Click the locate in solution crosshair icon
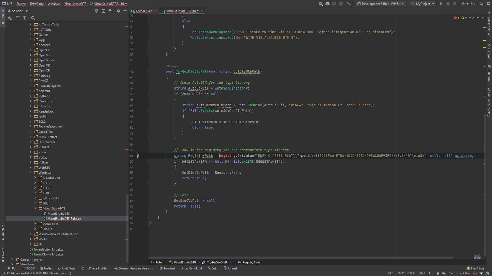This screenshot has height=276, width=492. click(x=97, y=11)
